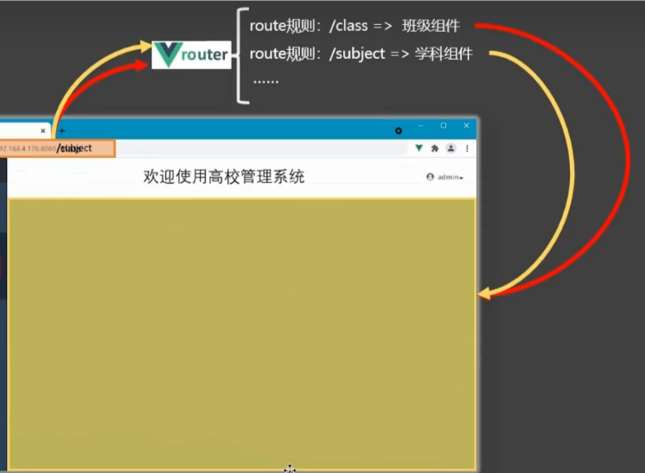This screenshot has height=473, width=645.
Task: Click the round media indicator in title bar
Action: coord(399,131)
